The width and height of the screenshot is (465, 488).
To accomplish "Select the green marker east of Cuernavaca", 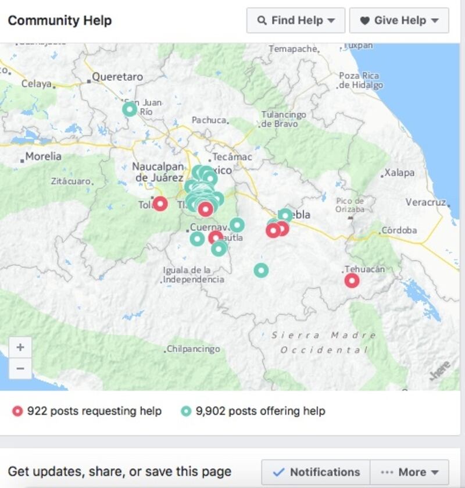I will (x=237, y=225).
